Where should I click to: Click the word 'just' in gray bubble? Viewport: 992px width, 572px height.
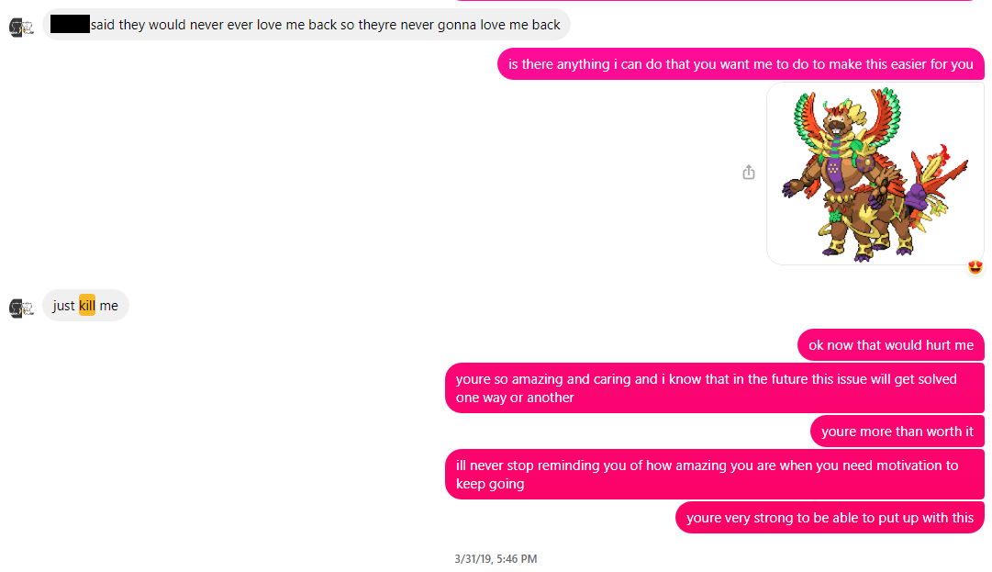click(x=63, y=307)
